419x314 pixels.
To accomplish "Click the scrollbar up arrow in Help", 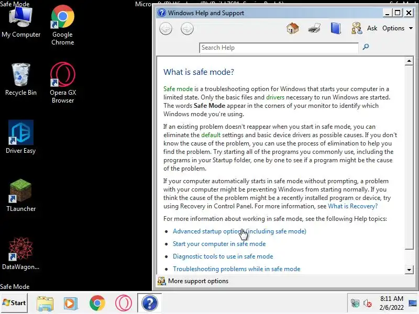I will point(409,61).
